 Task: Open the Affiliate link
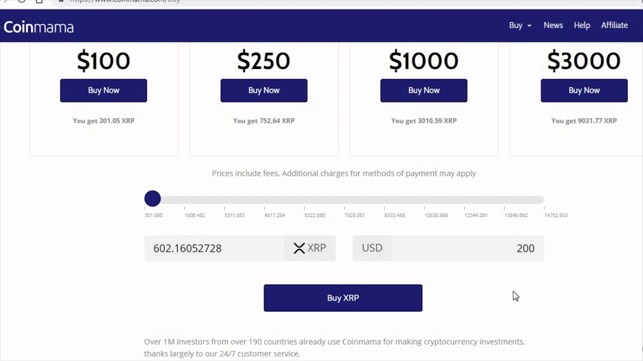tap(614, 25)
